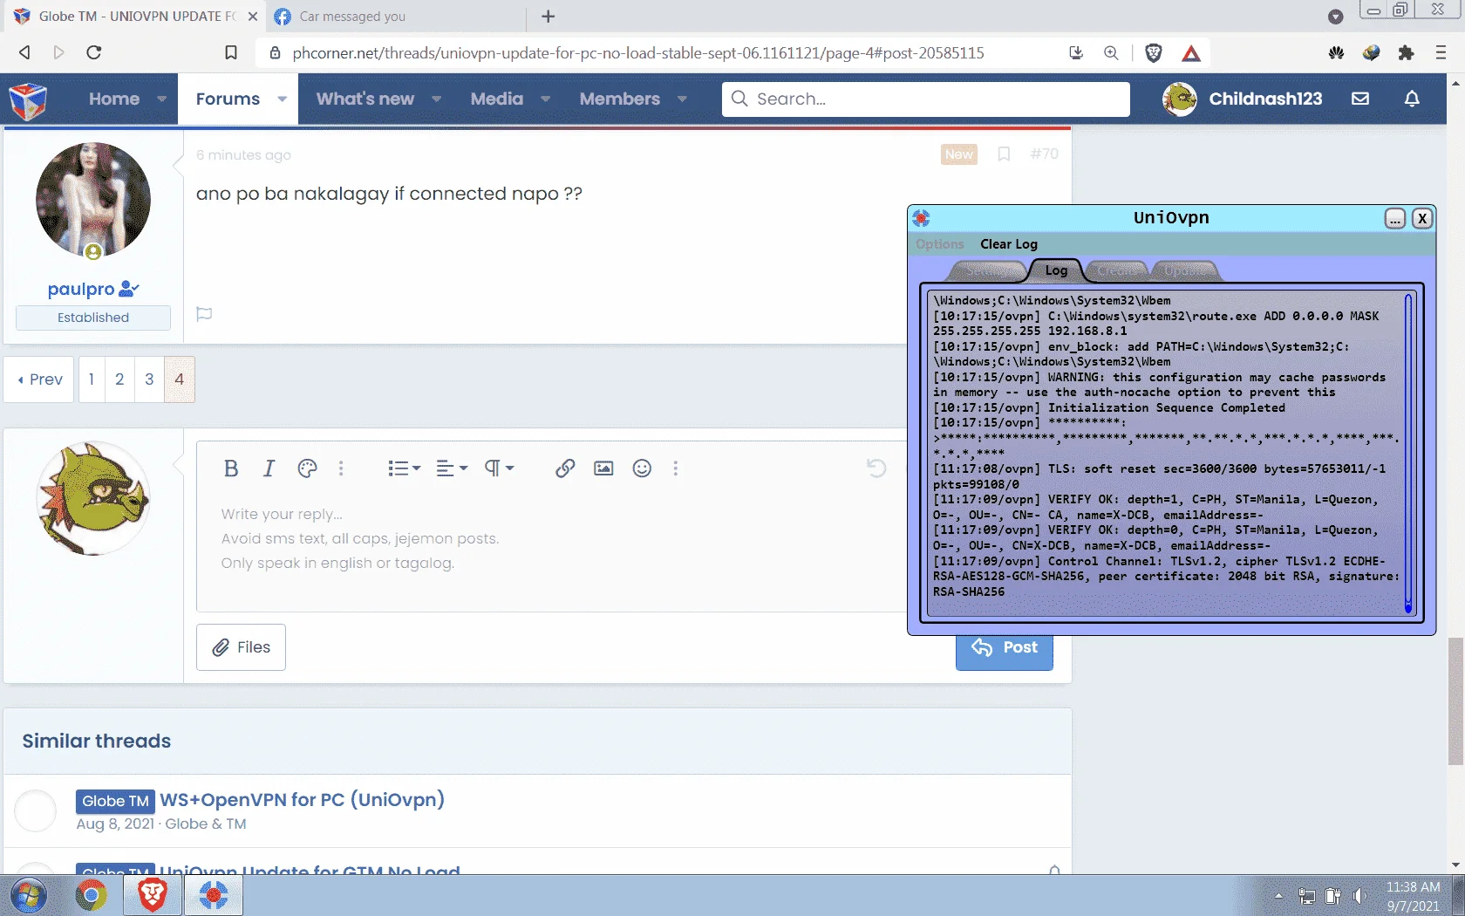Switch to the Log tab in UniOvpn
The width and height of the screenshot is (1465, 916).
pyautogui.click(x=1056, y=270)
